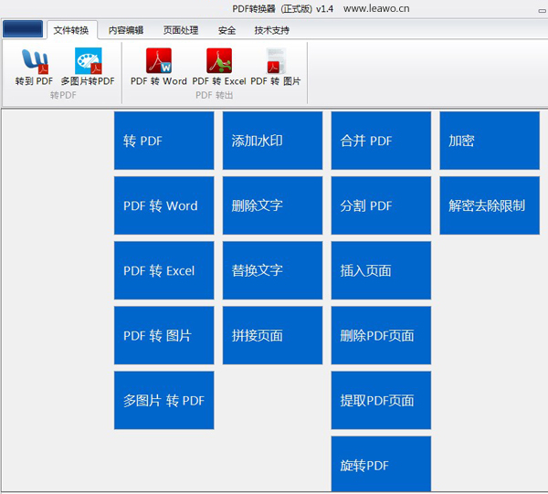Click the 提取PDF页面 tile
This screenshot has height=494, width=548.
[x=381, y=400]
